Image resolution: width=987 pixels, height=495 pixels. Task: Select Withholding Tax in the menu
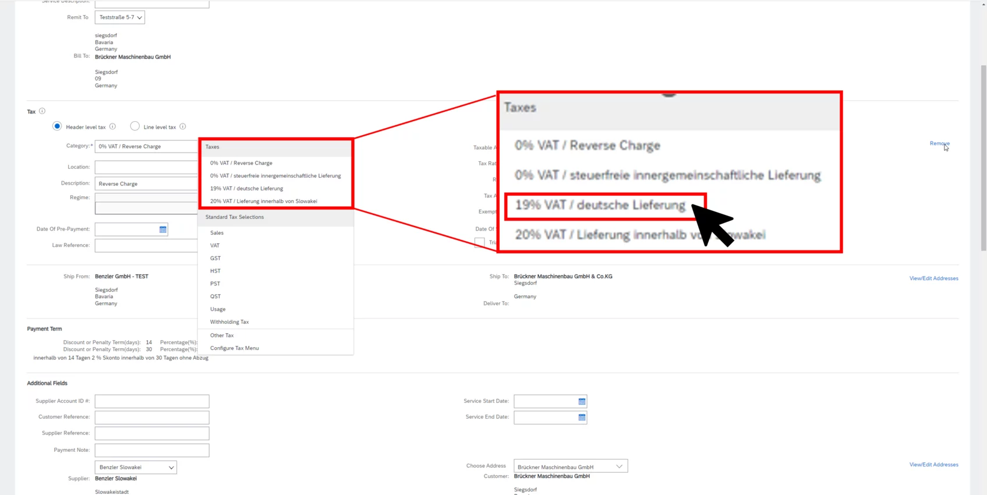[229, 322]
